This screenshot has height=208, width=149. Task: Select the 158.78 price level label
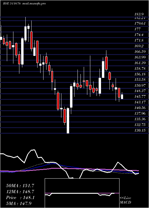[x=140, y=69]
